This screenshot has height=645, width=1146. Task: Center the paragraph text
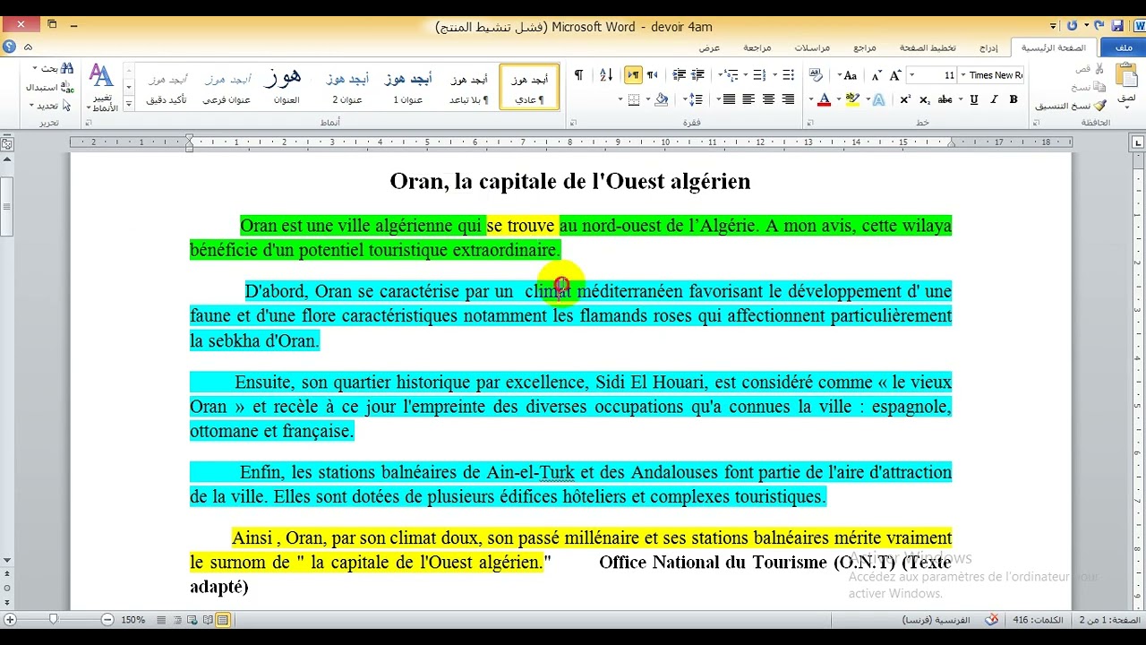pos(768,99)
